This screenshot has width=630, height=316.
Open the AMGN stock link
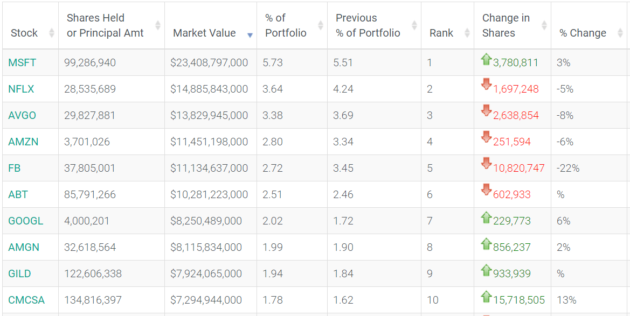[24, 247]
